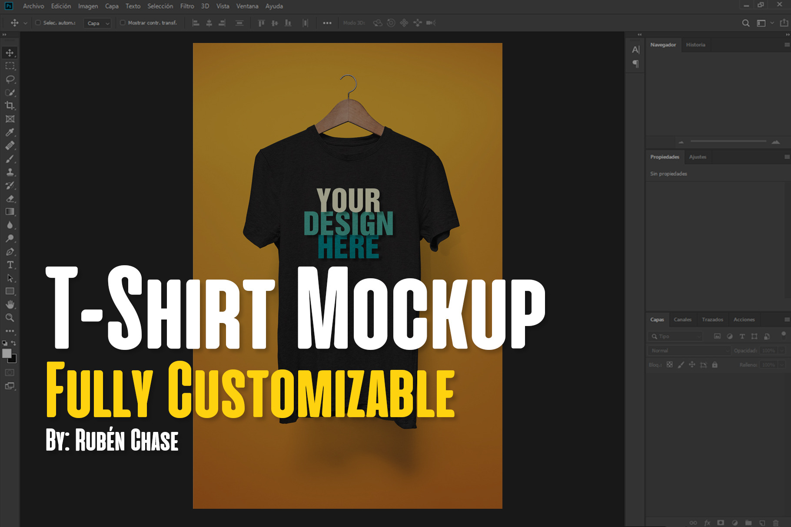Viewport: 791px width, 527px height.
Task: Click the foreground color swatch
Action: click(7, 353)
